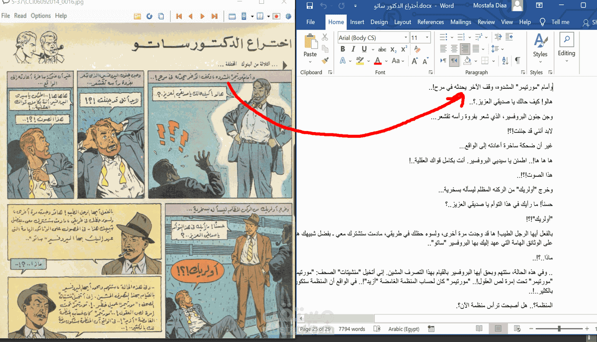This screenshot has height=342, width=597.
Task: Set Right-to-Left text direction
Action: (x=454, y=61)
